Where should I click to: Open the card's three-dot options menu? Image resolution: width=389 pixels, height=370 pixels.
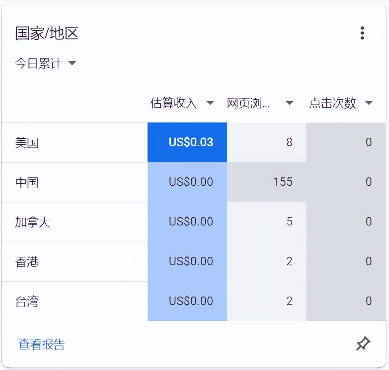pyautogui.click(x=362, y=33)
